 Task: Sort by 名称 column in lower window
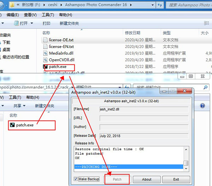click(x=13, y=115)
